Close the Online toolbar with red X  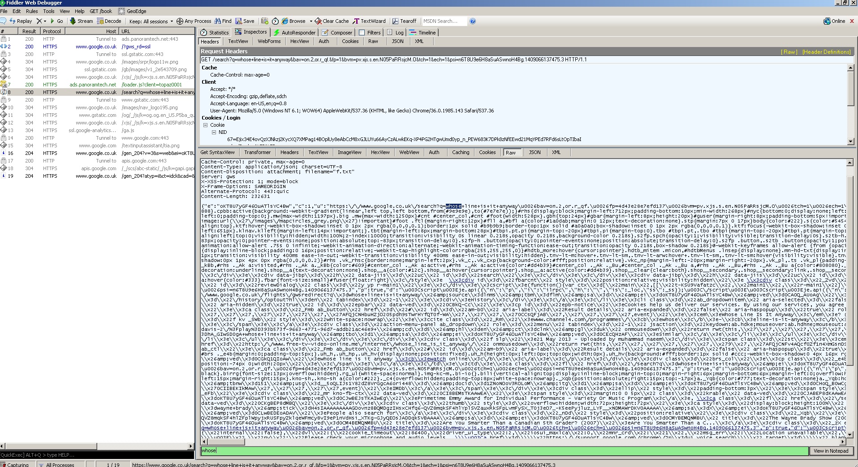click(x=852, y=21)
